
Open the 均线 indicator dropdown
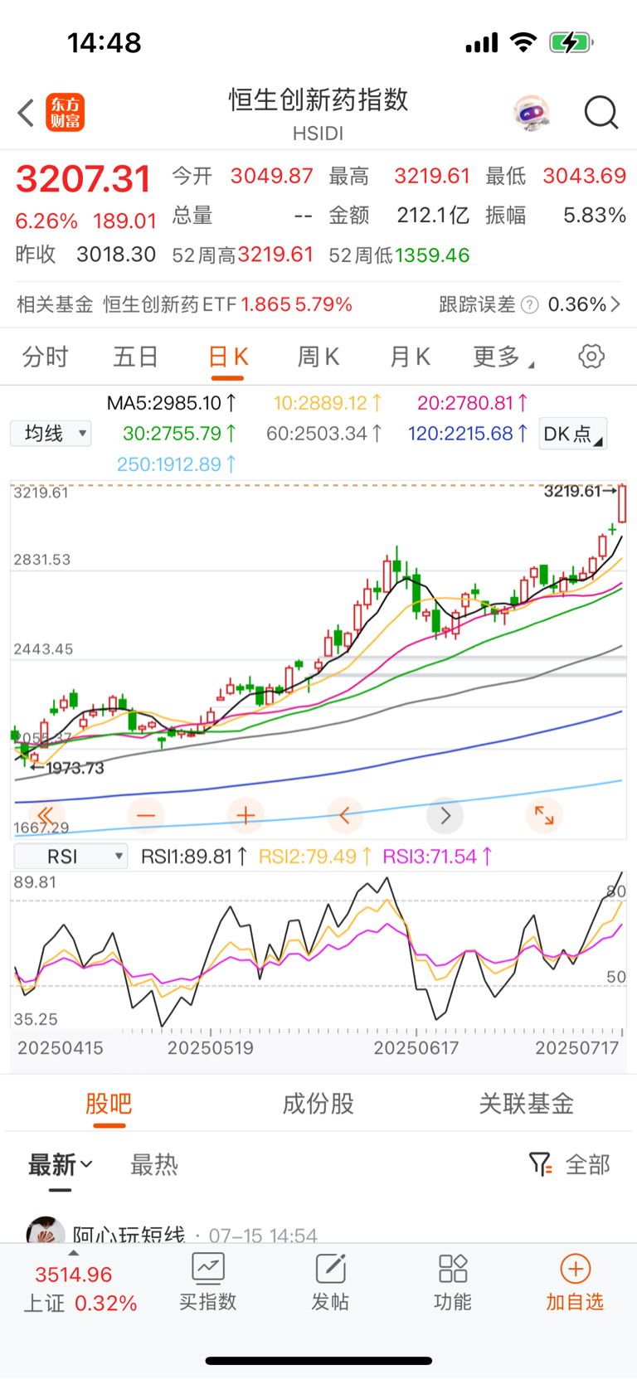(x=51, y=433)
